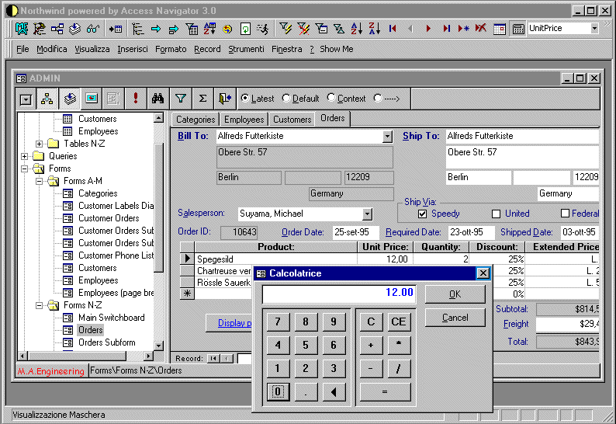Select the Default radio button
Screen dimensions: 616x424
(x=286, y=99)
